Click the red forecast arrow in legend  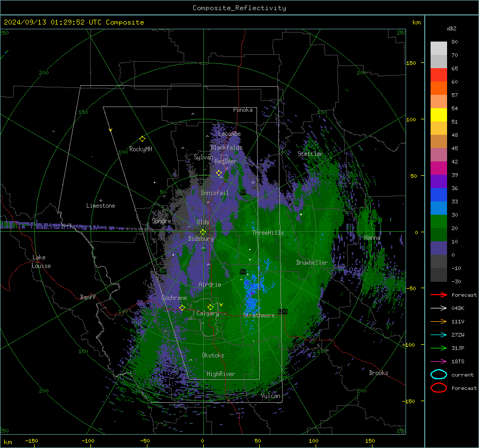439,295
